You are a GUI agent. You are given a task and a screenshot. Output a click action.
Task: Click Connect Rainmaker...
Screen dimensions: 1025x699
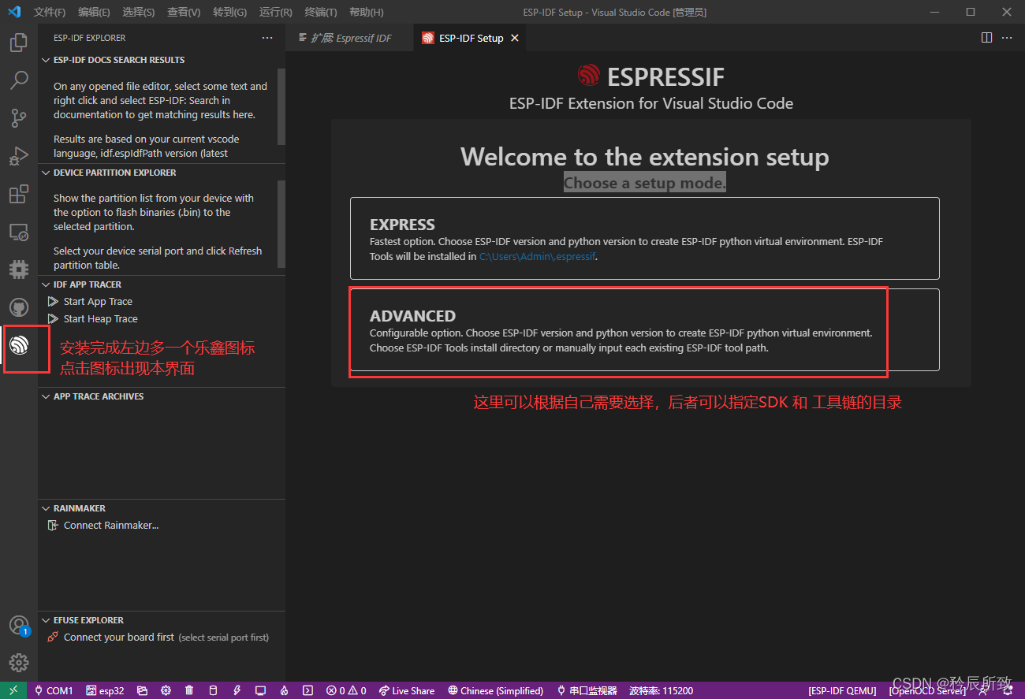click(111, 526)
